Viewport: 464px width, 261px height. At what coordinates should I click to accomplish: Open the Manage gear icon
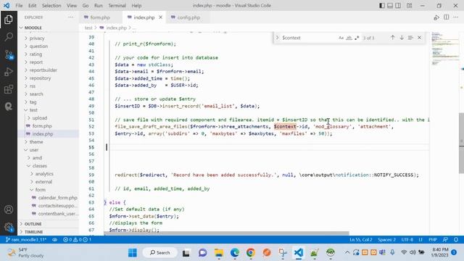[9, 227]
